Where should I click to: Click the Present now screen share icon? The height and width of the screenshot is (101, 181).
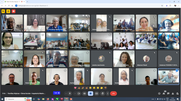[97, 94]
